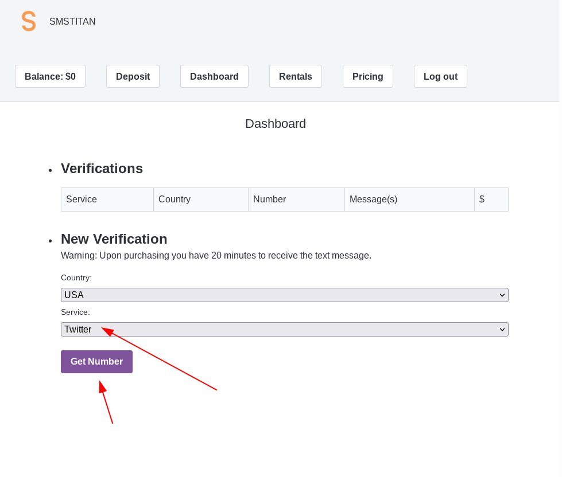Click the Dashboard page title
The width and height of the screenshot is (562, 477).
point(276,124)
